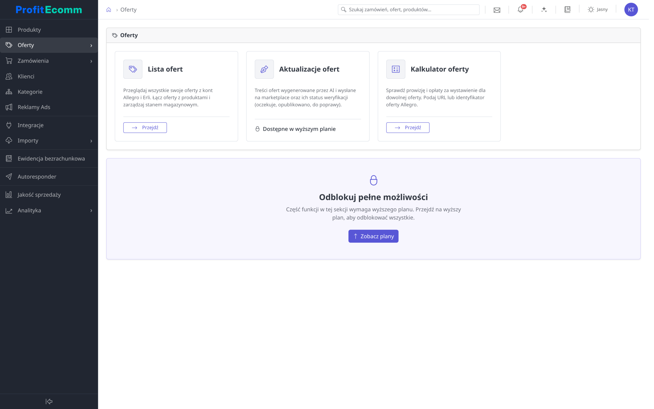The image size is (654, 409).
Task: Open Kategorie in the sidebar
Action: (x=49, y=92)
